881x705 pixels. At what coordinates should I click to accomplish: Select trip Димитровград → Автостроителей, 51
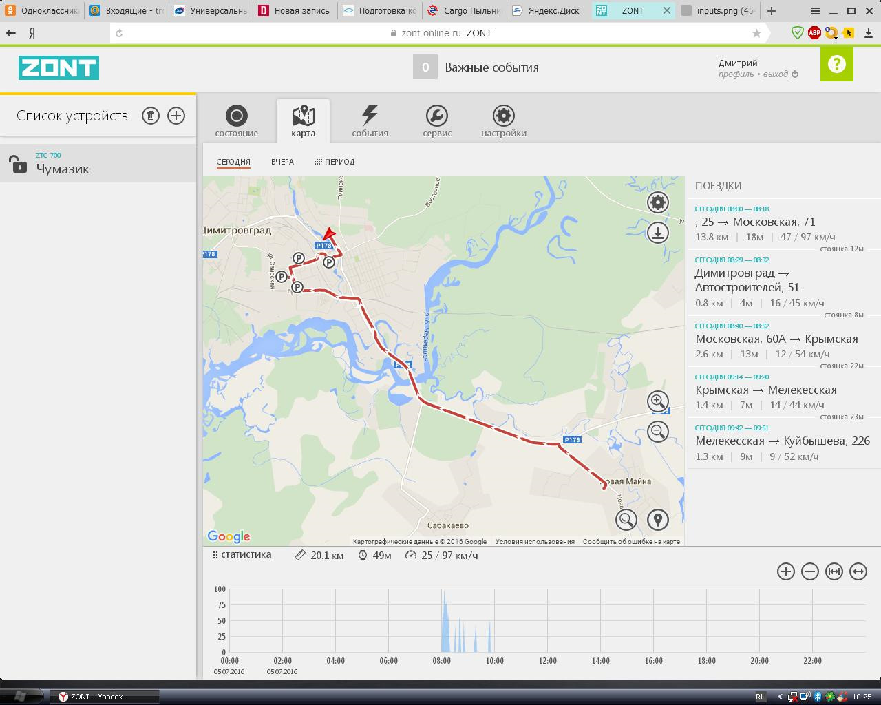pyautogui.click(x=785, y=284)
